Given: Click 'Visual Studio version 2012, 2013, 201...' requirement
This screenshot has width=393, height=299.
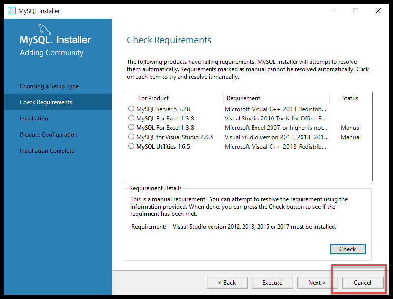Looking at the screenshot, I should [x=276, y=137].
